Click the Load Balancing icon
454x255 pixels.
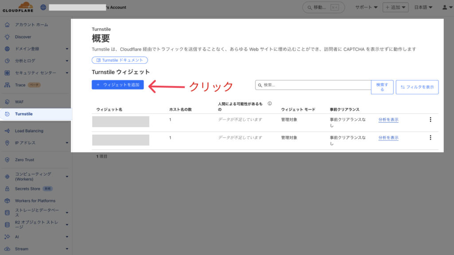pos(7,131)
